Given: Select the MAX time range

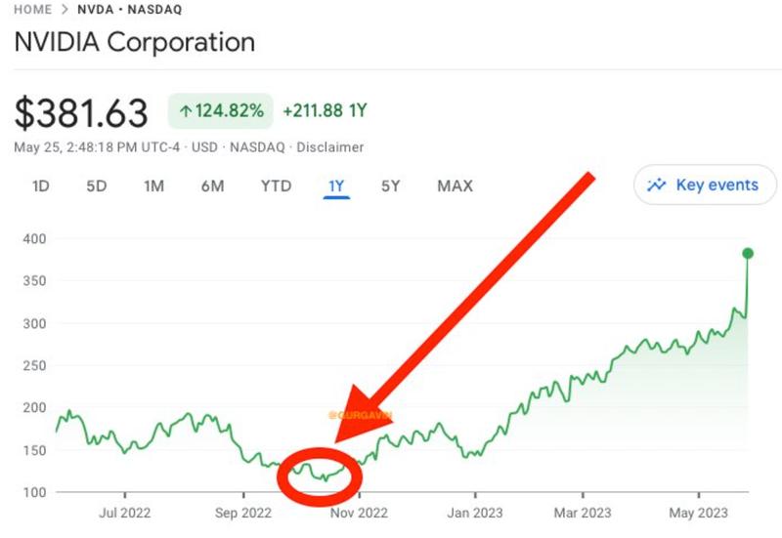Looking at the screenshot, I should [x=455, y=186].
